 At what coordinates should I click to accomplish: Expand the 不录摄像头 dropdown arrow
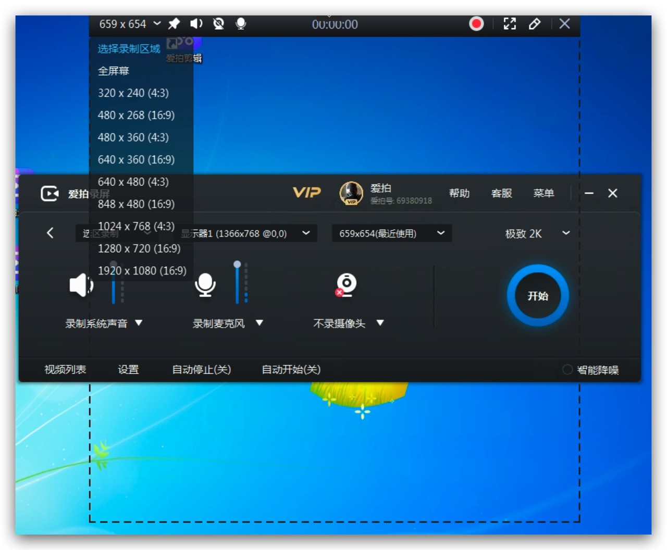380,323
